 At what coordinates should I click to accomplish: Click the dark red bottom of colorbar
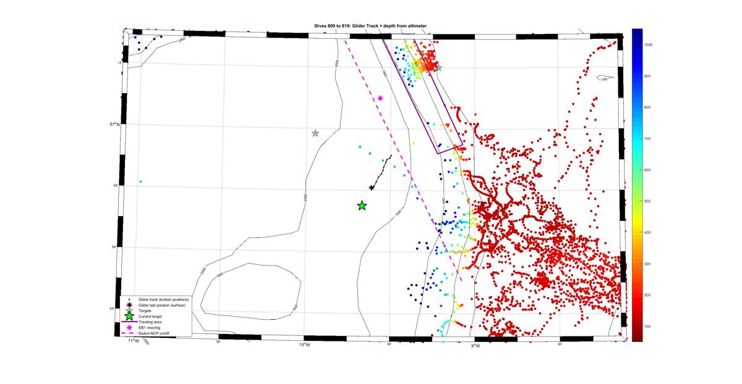[638, 336]
